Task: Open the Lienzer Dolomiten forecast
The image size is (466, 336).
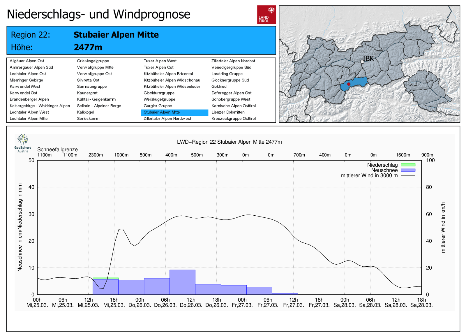Action: tap(228, 112)
